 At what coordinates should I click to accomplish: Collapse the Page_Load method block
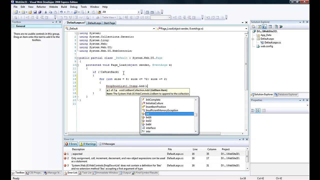[x=77, y=65]
